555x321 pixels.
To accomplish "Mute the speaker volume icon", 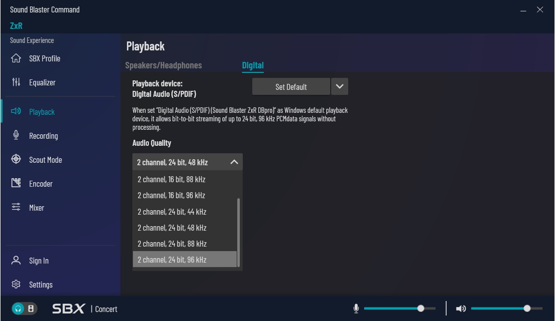I will click(461, 309).
